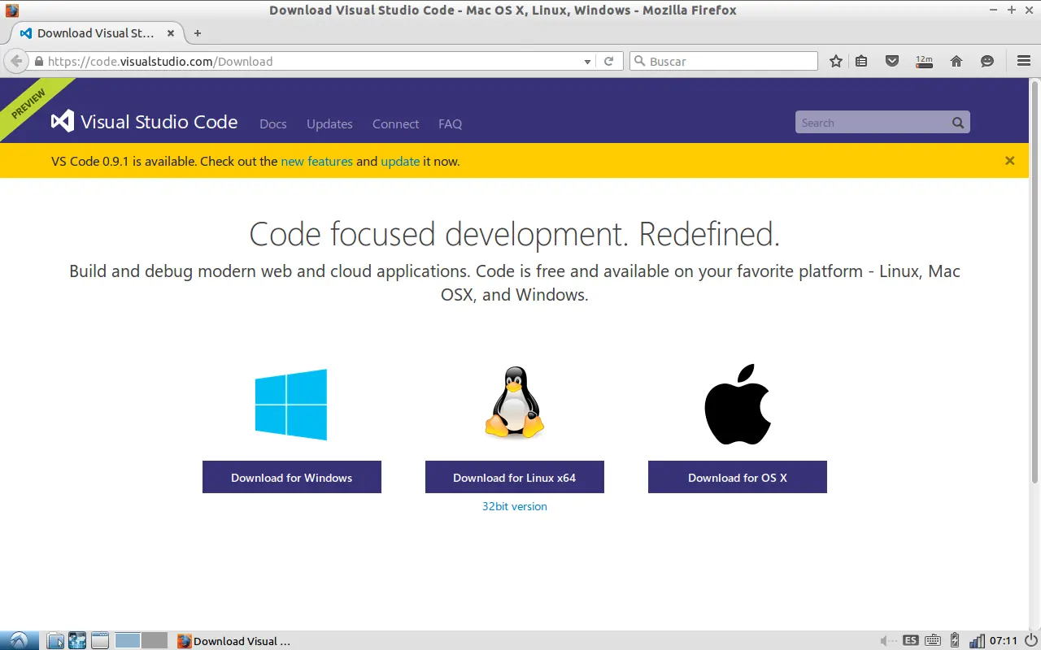Click the Visual Studio Code title text
1041x650 pixels.
click(159, 122)
